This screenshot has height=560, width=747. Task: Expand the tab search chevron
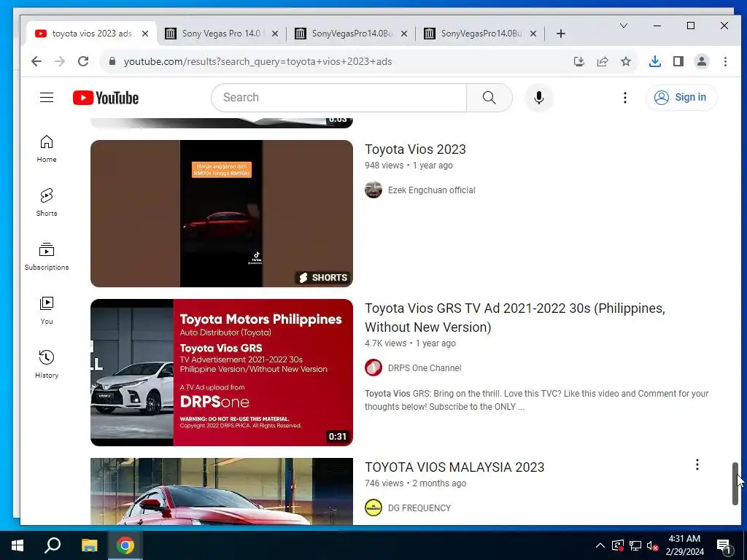[624, 26]
